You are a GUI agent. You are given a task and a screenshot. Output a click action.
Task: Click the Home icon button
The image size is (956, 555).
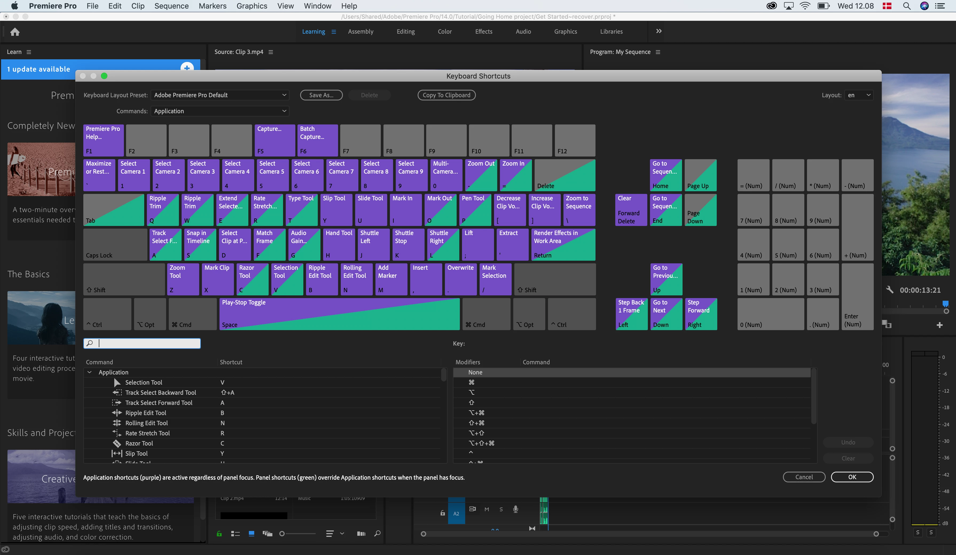pos(15,32)
